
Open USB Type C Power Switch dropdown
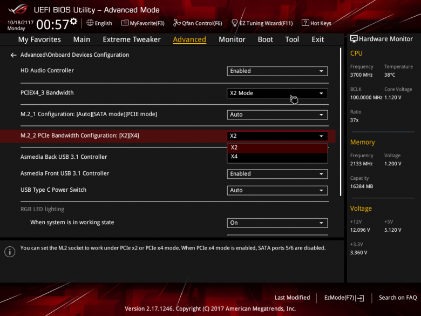click(277, 190)
